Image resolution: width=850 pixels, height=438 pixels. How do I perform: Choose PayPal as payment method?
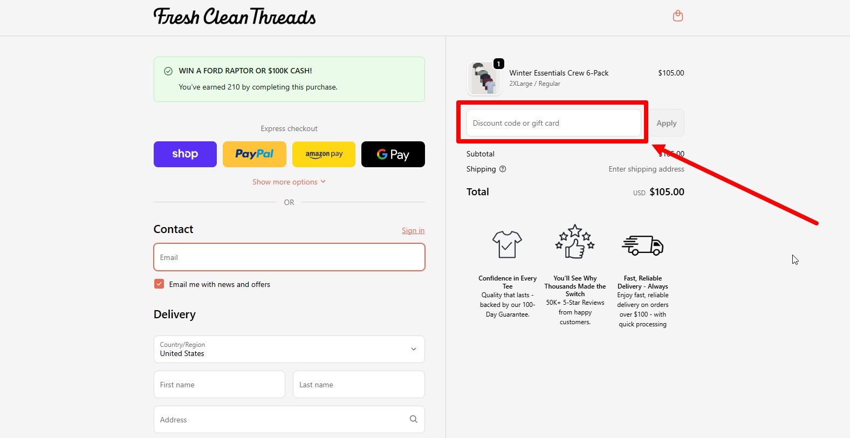[x=254, y=154]
